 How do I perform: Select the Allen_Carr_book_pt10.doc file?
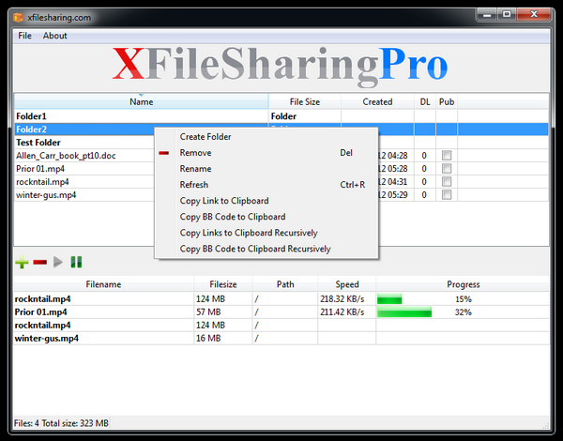click(281, 156)
